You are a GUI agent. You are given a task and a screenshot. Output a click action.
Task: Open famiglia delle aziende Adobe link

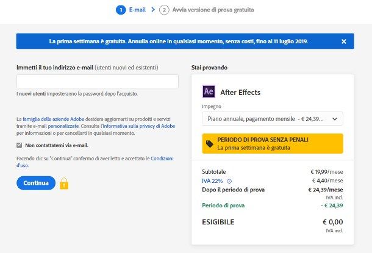[54, 119]
